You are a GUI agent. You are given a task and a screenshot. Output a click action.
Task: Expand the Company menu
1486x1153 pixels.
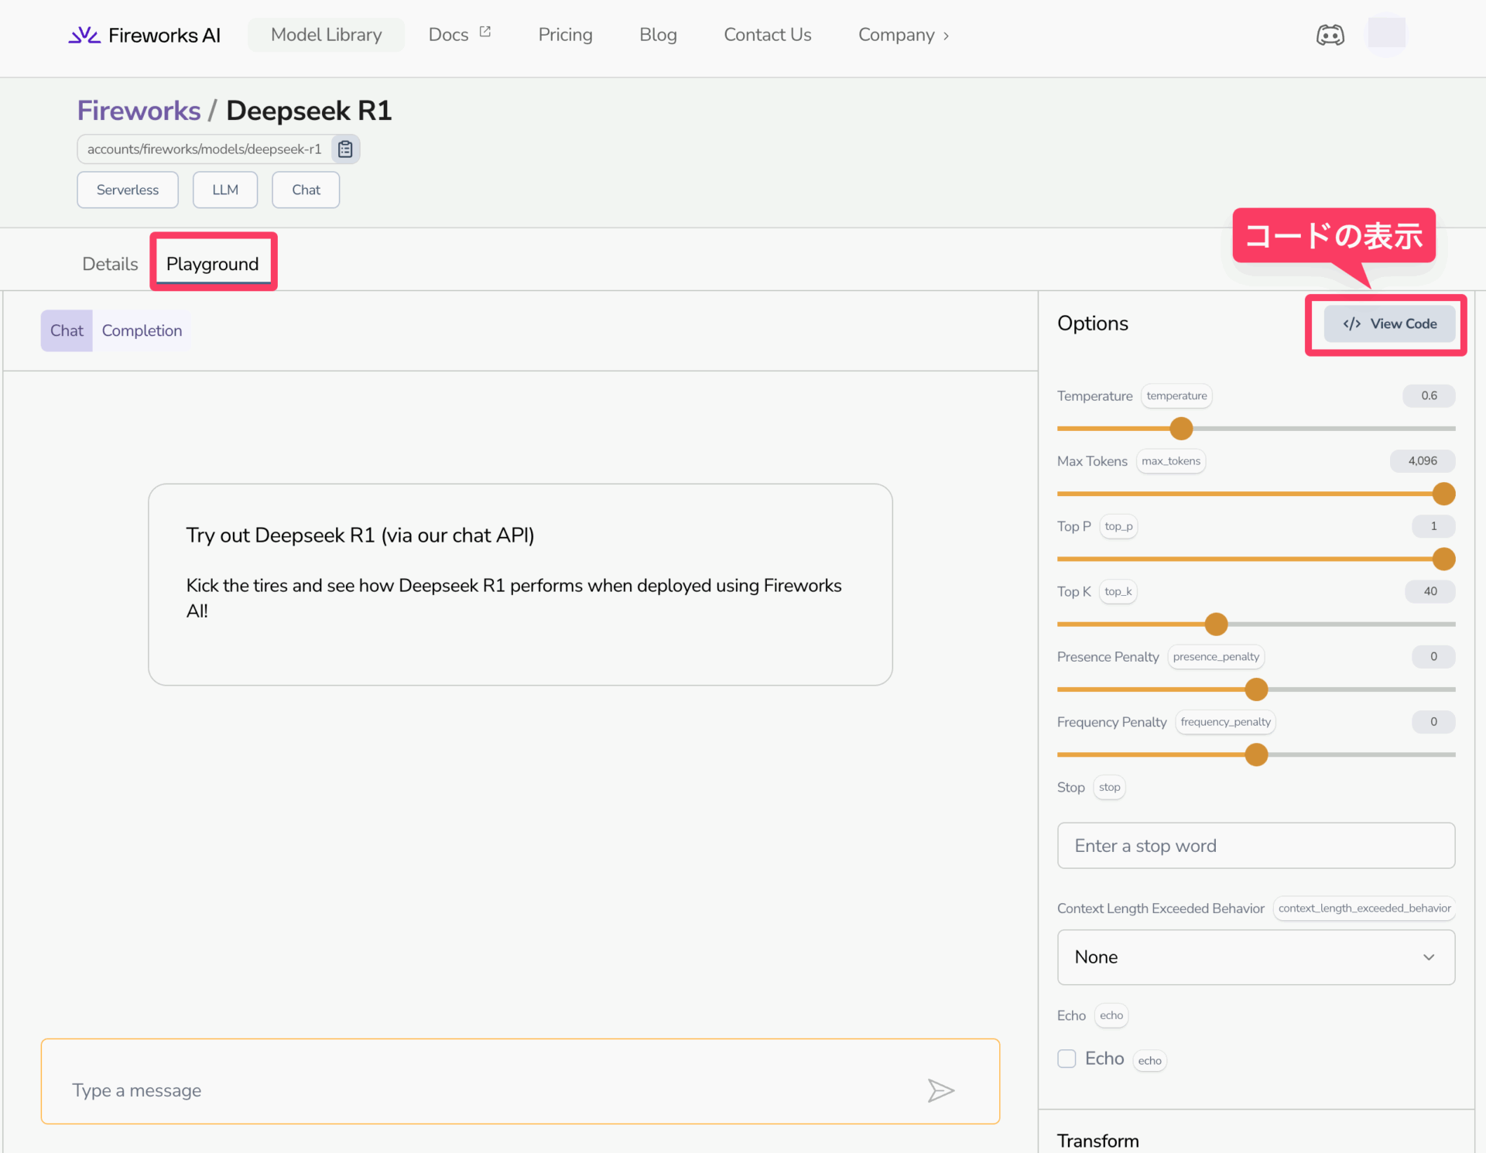pos(903,36)
